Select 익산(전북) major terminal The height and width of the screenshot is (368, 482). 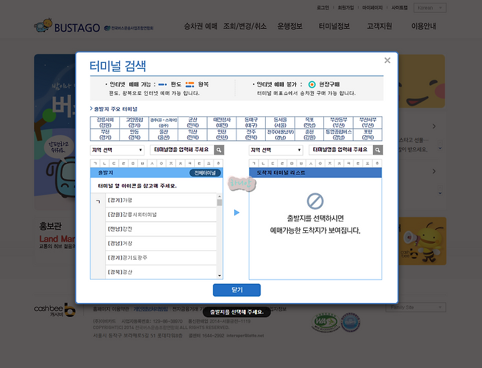tap(192, 134)
